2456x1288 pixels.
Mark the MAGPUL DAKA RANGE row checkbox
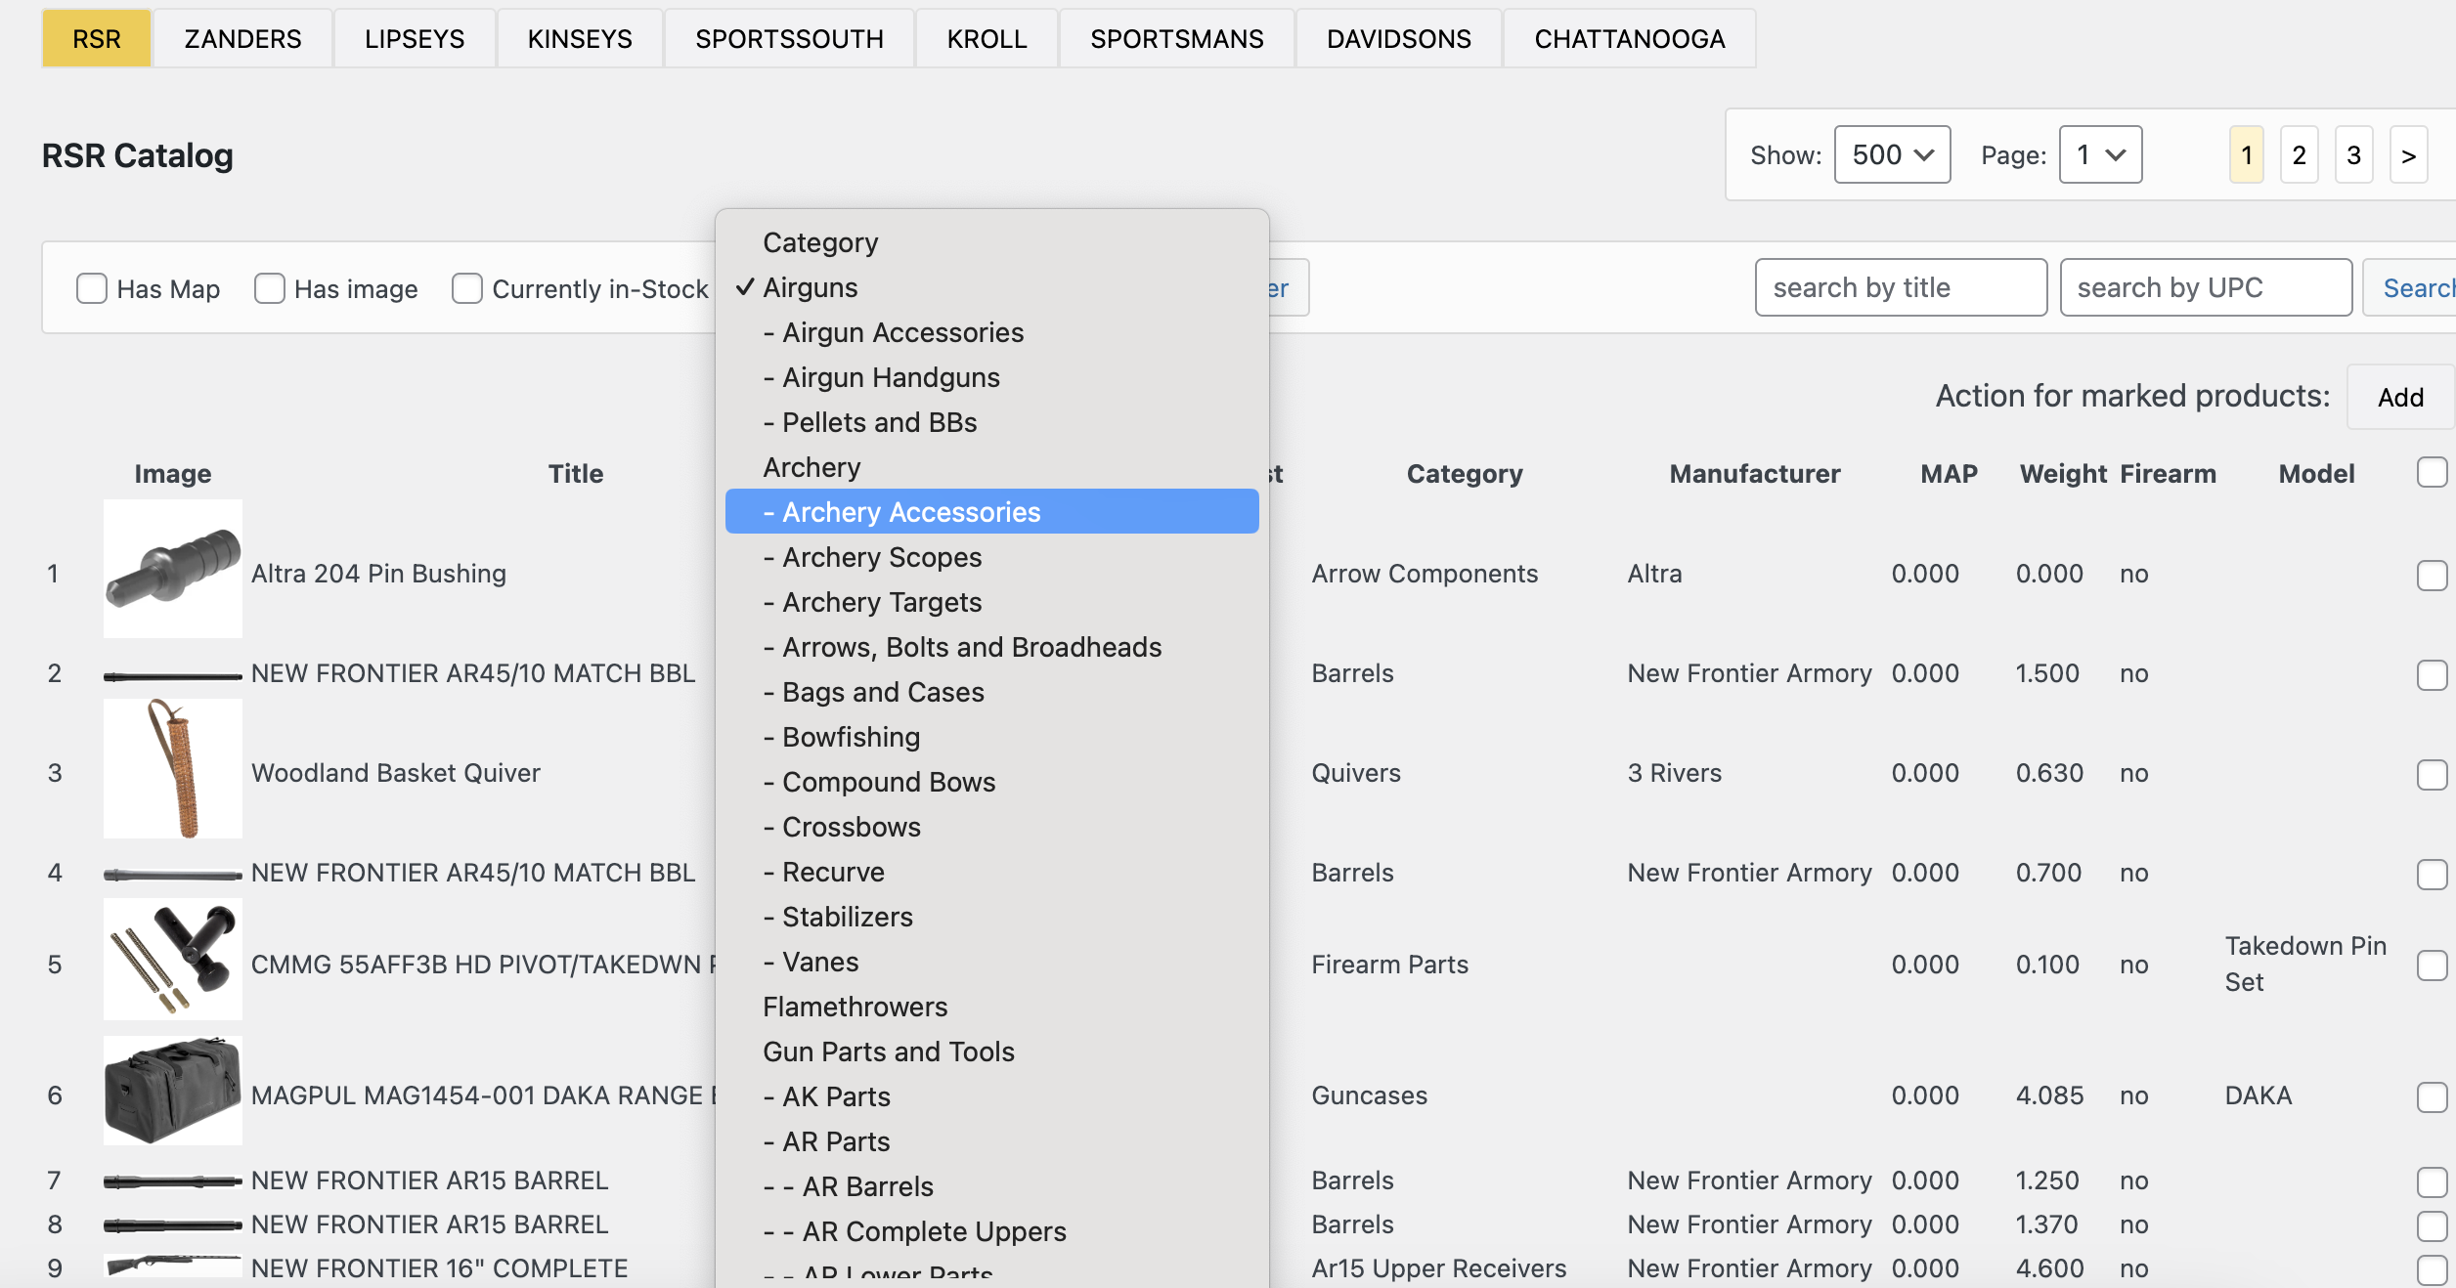coord(2432,1096)
